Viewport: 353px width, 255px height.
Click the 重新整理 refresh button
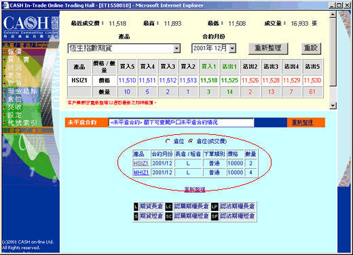268,48
